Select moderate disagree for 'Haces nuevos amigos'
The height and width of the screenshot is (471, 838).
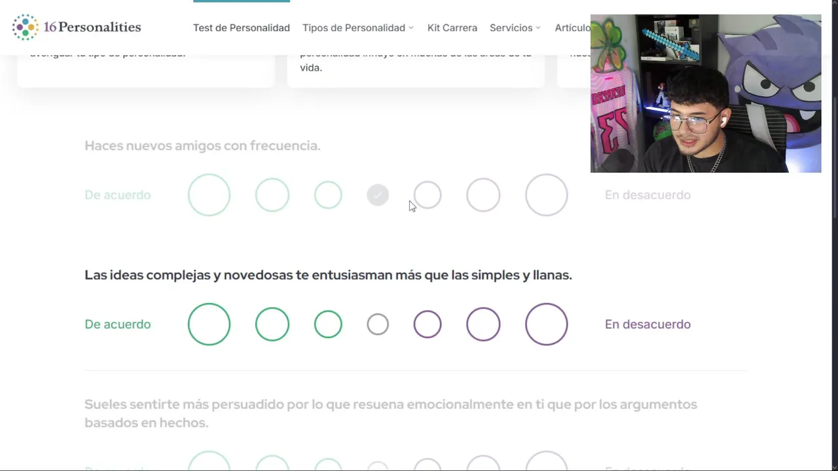click(x=483, y=195)
